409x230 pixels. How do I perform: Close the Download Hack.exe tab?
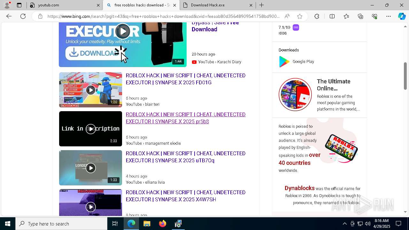point(251,5)
